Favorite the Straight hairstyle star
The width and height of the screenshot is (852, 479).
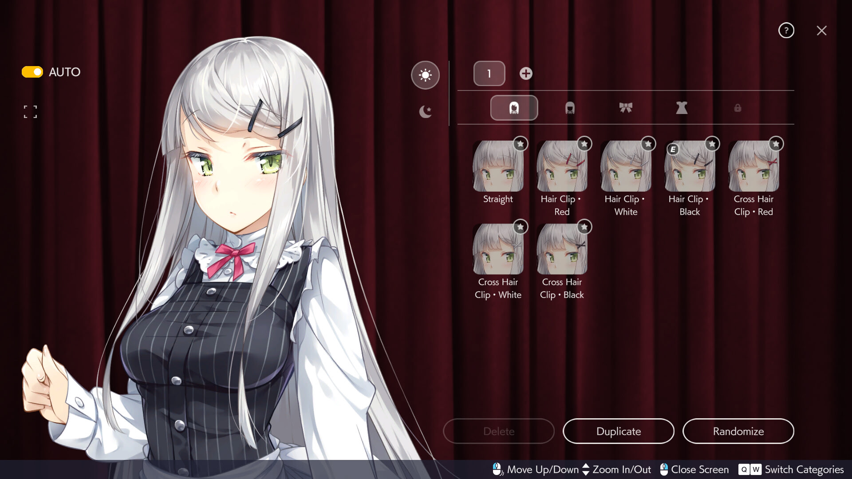[520, 144]
